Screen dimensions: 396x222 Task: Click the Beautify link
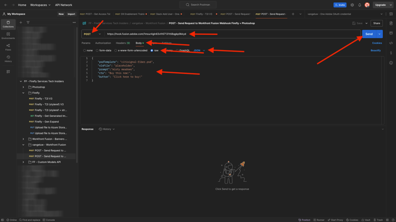[x=375, y=51]
